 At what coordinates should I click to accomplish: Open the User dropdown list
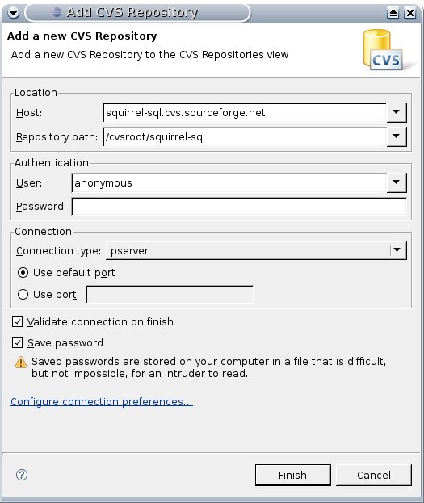[x=397, y=182]
